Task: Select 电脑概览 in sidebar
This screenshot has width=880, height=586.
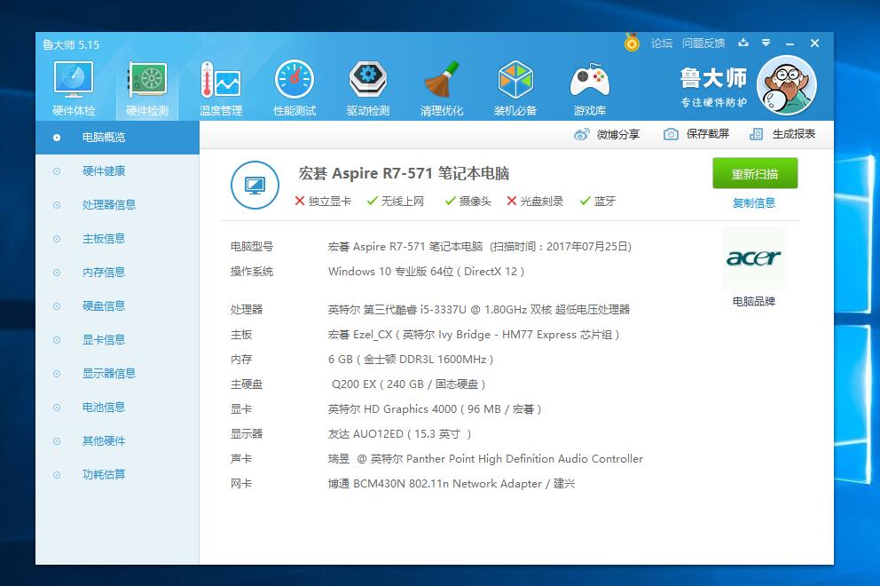Action: [117, 138]
